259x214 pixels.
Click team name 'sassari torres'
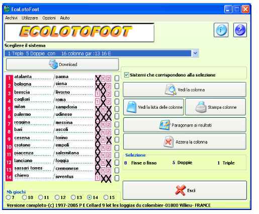click(28, 168)
